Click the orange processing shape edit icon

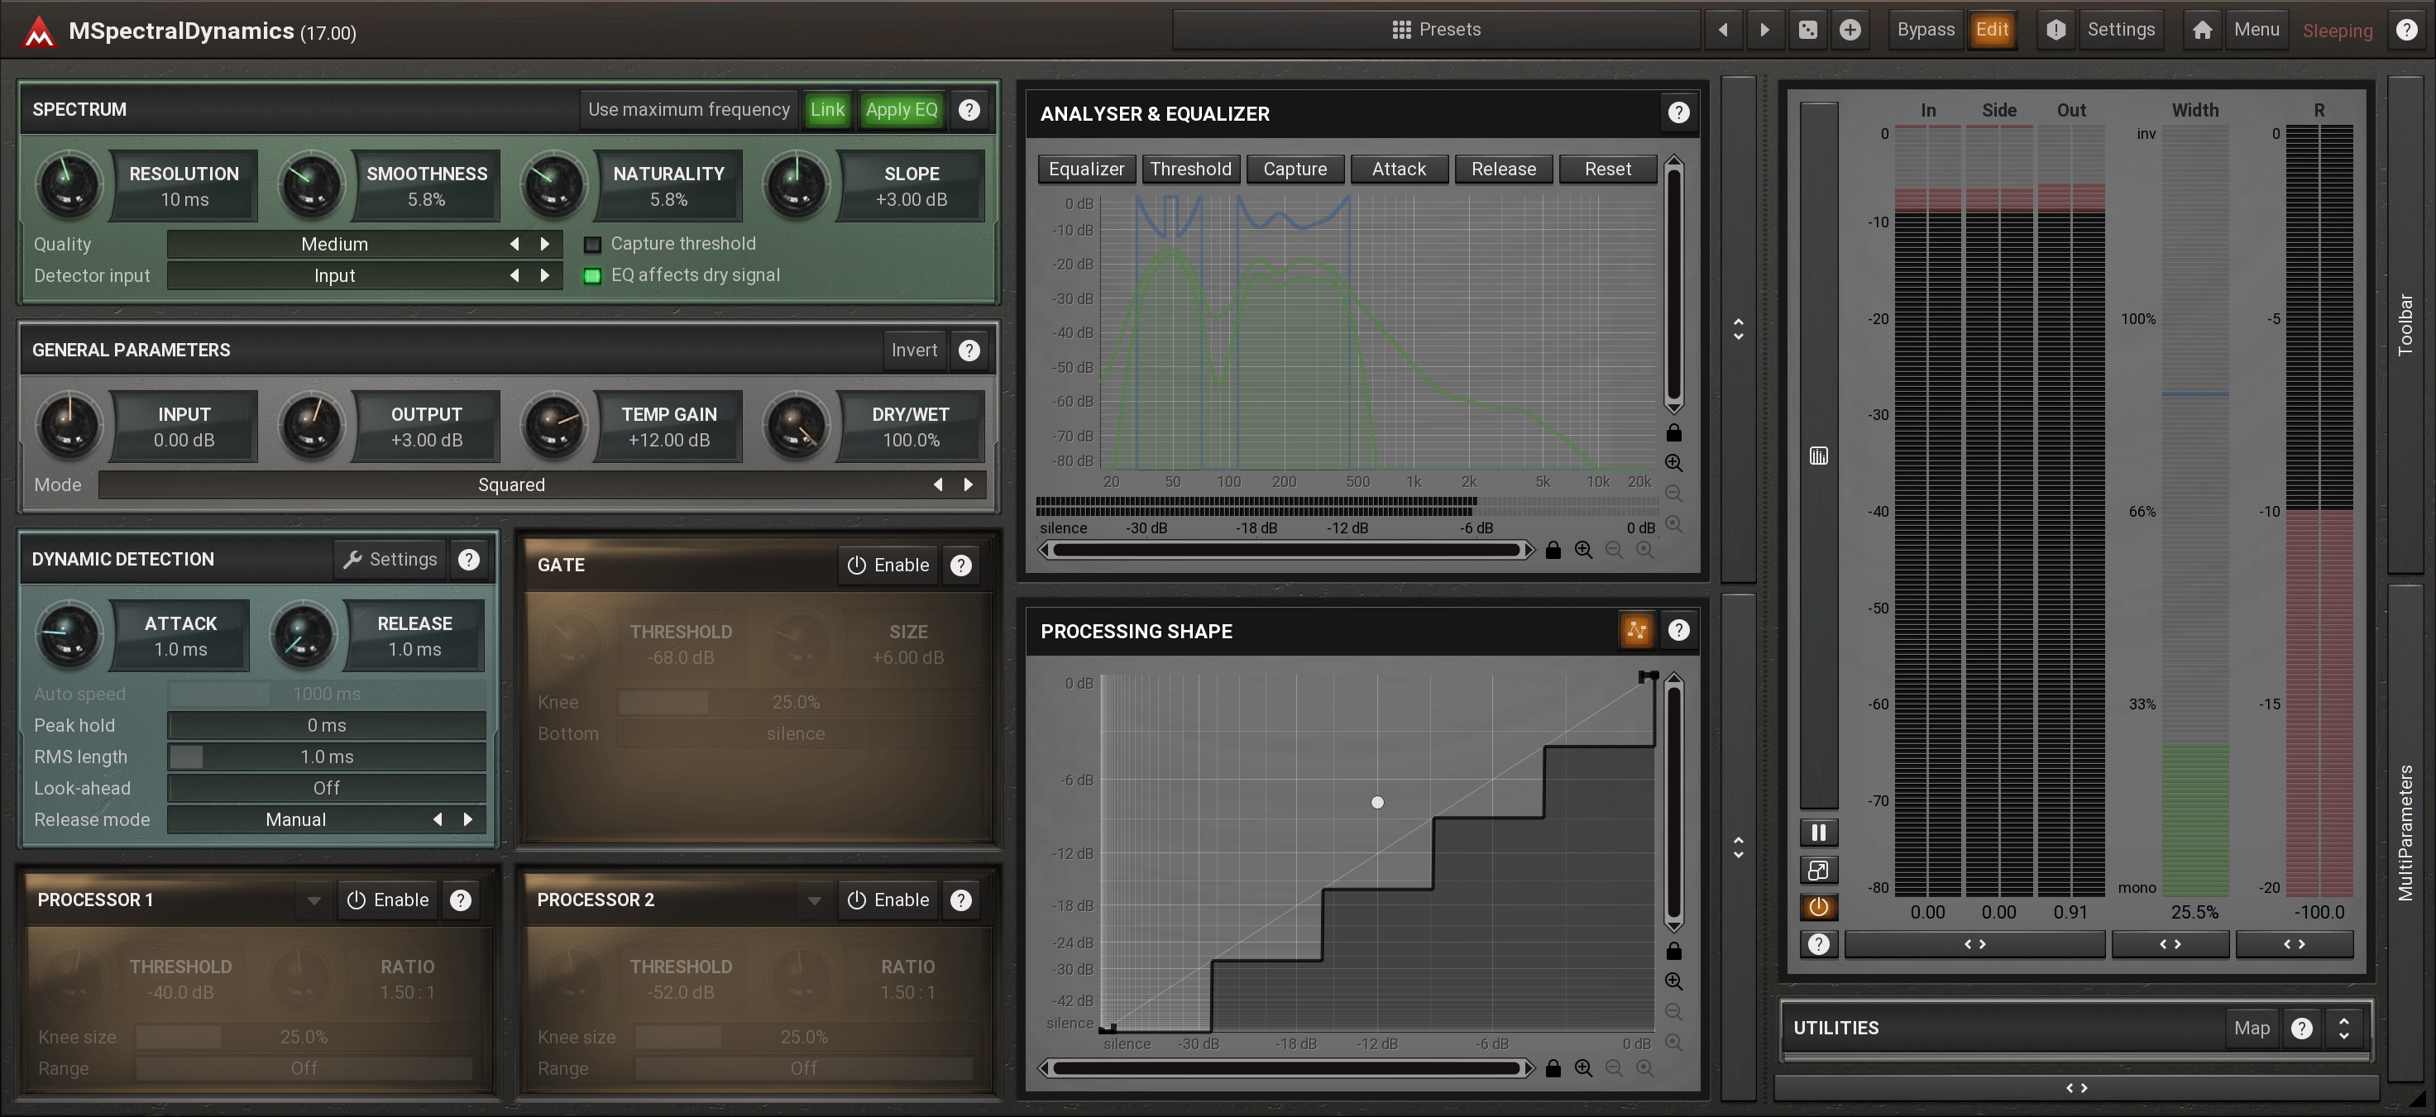(x=1636, y=630)
